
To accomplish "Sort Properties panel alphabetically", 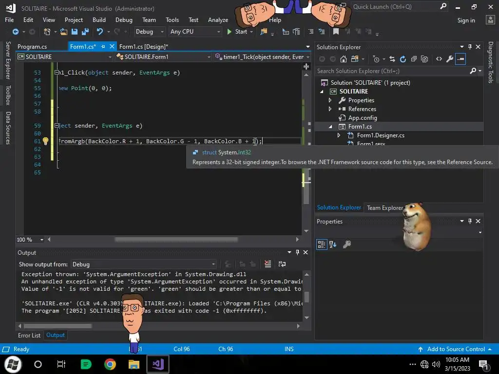I will point(333,244).
